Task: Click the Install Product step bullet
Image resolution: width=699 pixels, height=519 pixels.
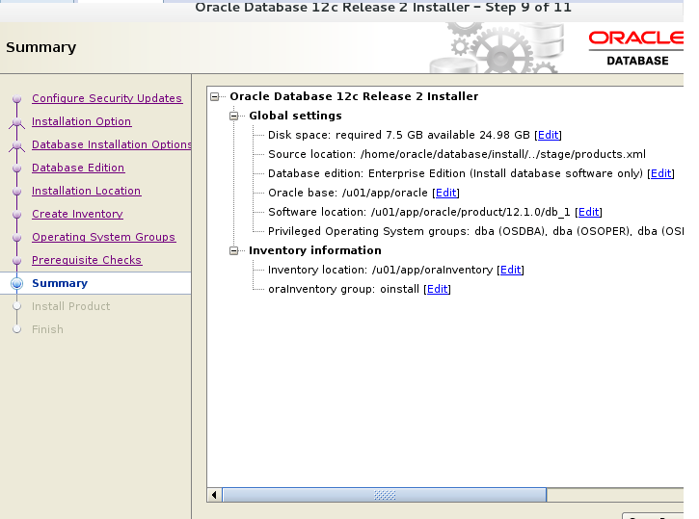Action: (x=17, y=306)
